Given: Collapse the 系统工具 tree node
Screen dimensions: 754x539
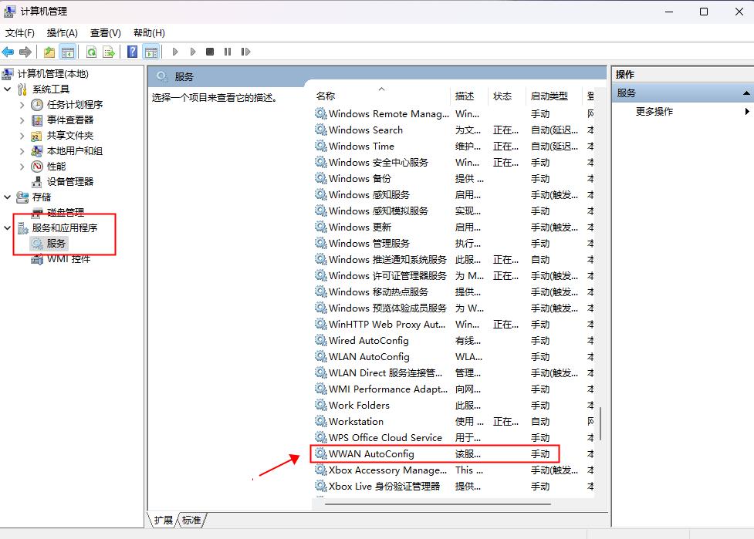Looking at the screenshot, I should 7,89.
